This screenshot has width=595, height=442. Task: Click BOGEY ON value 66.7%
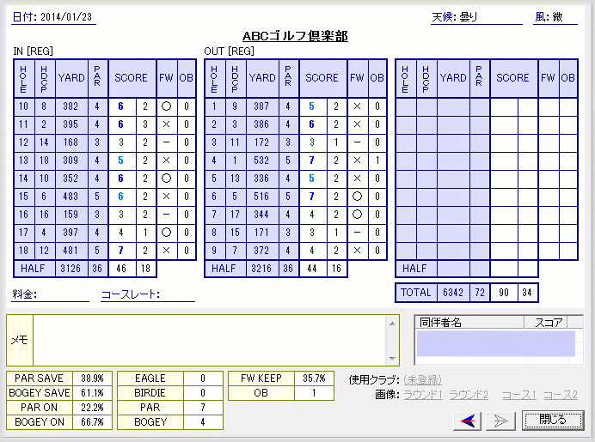(92, 422)
